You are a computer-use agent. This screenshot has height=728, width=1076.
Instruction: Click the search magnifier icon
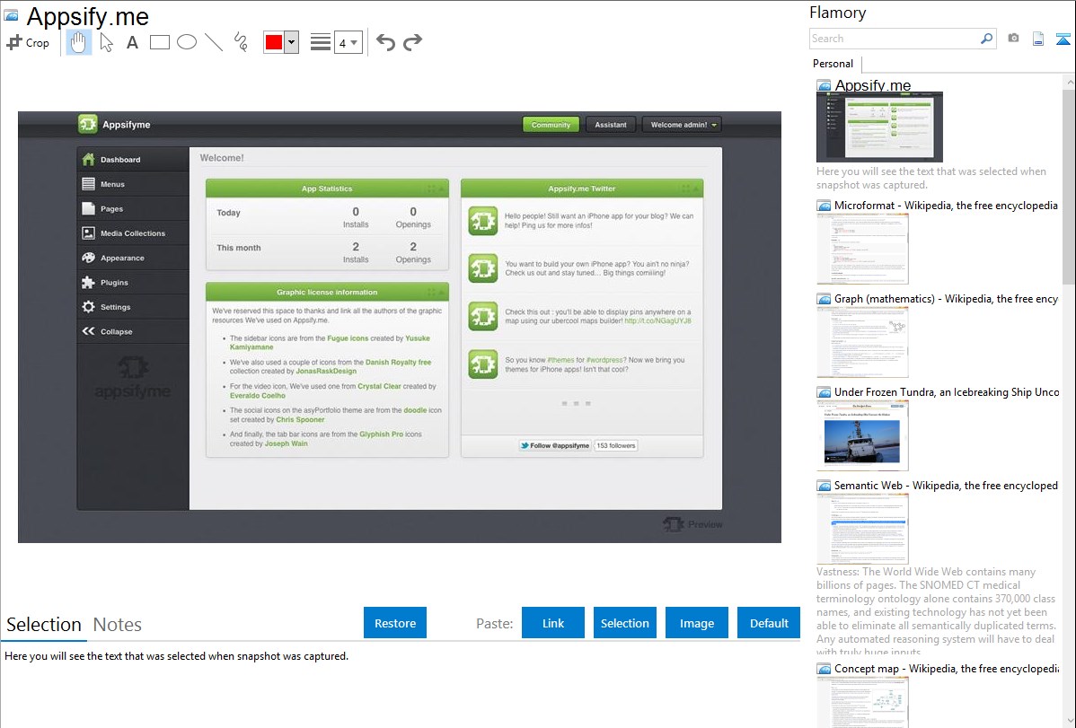[x=987, y=39]
